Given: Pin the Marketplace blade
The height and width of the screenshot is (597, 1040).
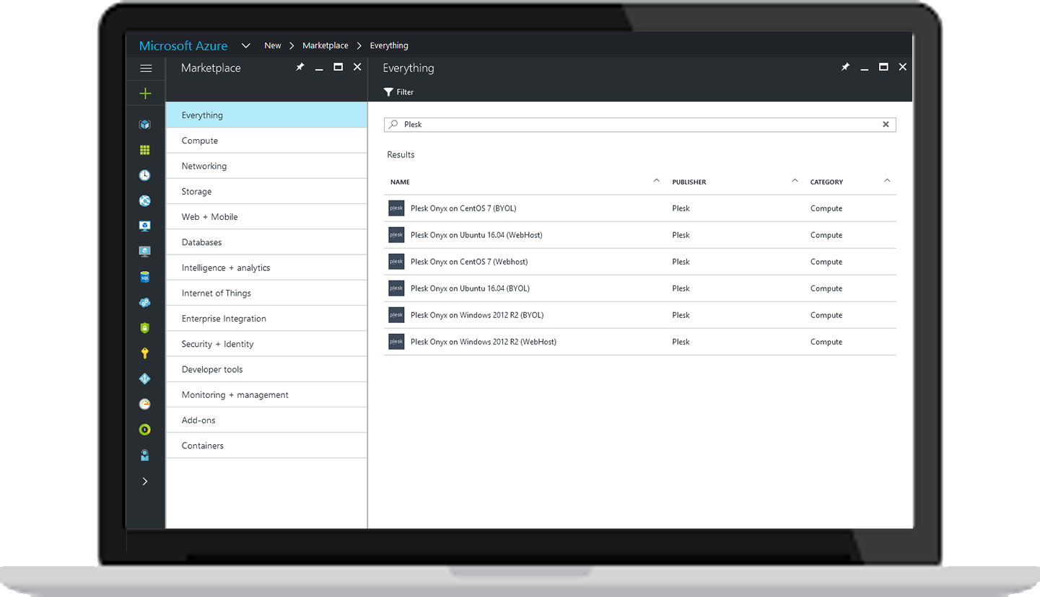Looking at the screenshot, I should (x=300, y=67).
